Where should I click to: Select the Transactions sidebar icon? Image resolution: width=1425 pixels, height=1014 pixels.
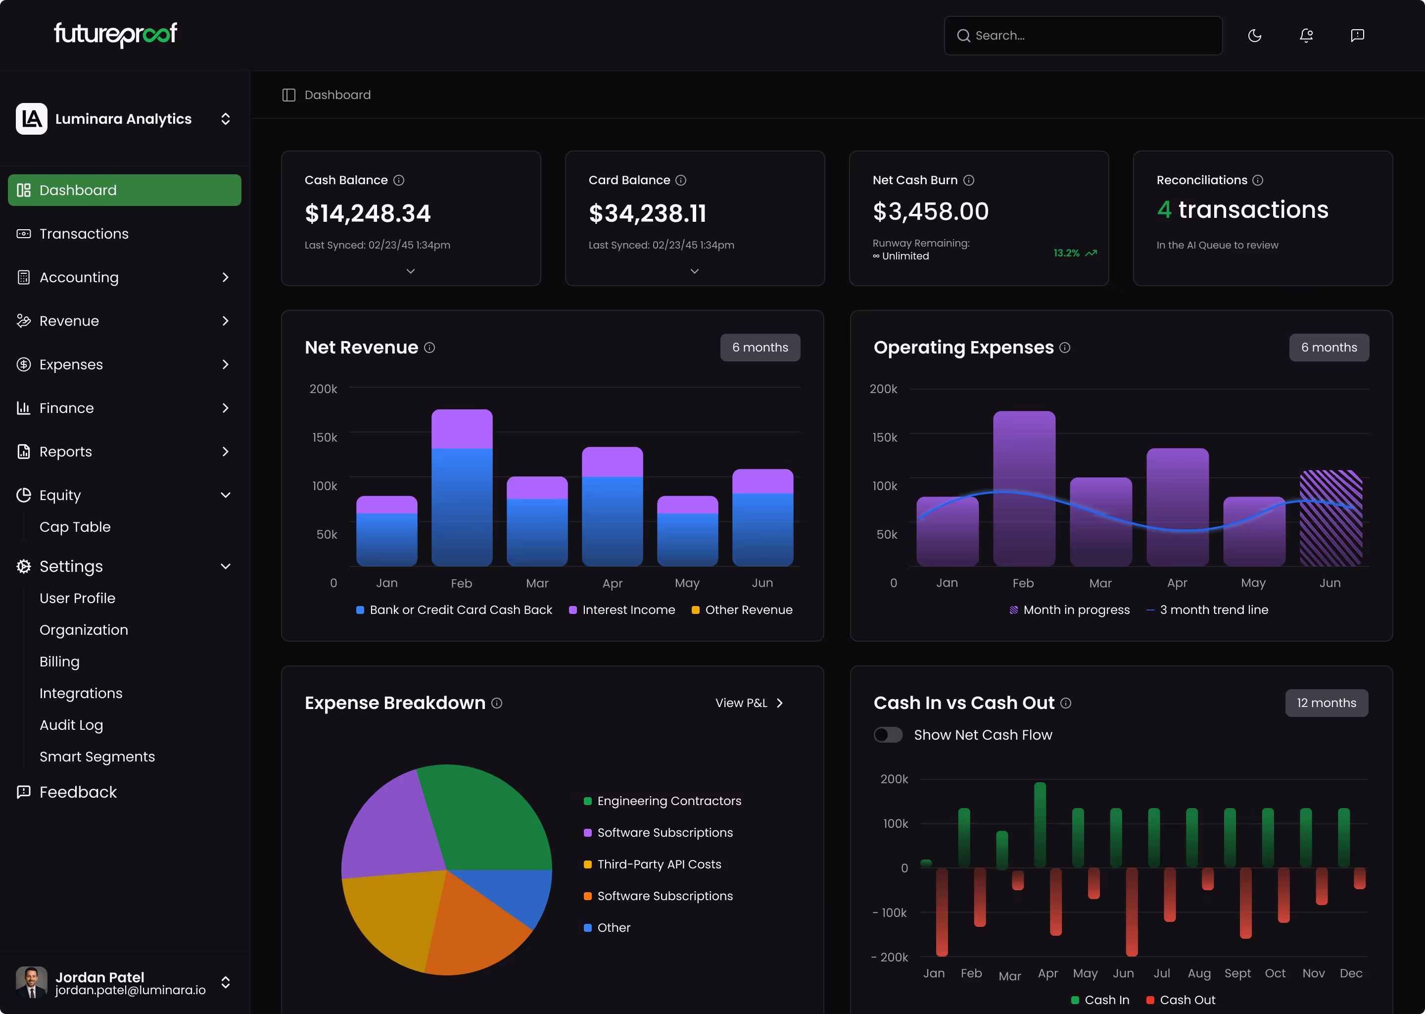pos(24,234)
